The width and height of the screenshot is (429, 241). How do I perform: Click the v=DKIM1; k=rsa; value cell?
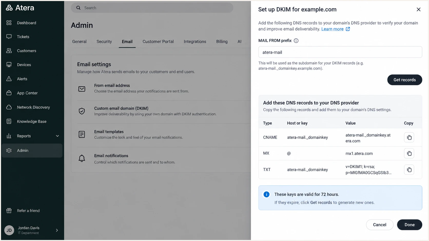click(x=368, y=170)
